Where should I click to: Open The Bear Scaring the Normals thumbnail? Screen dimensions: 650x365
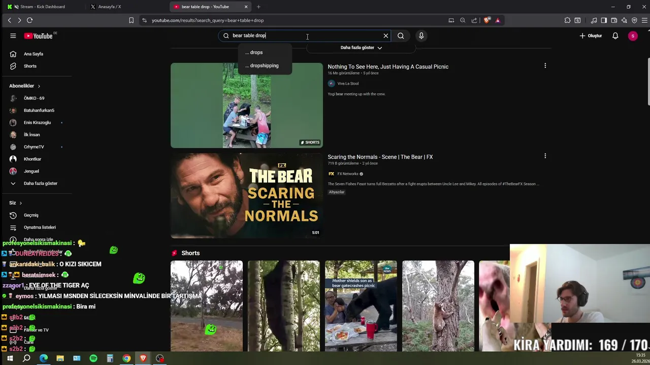coord(246,196)
